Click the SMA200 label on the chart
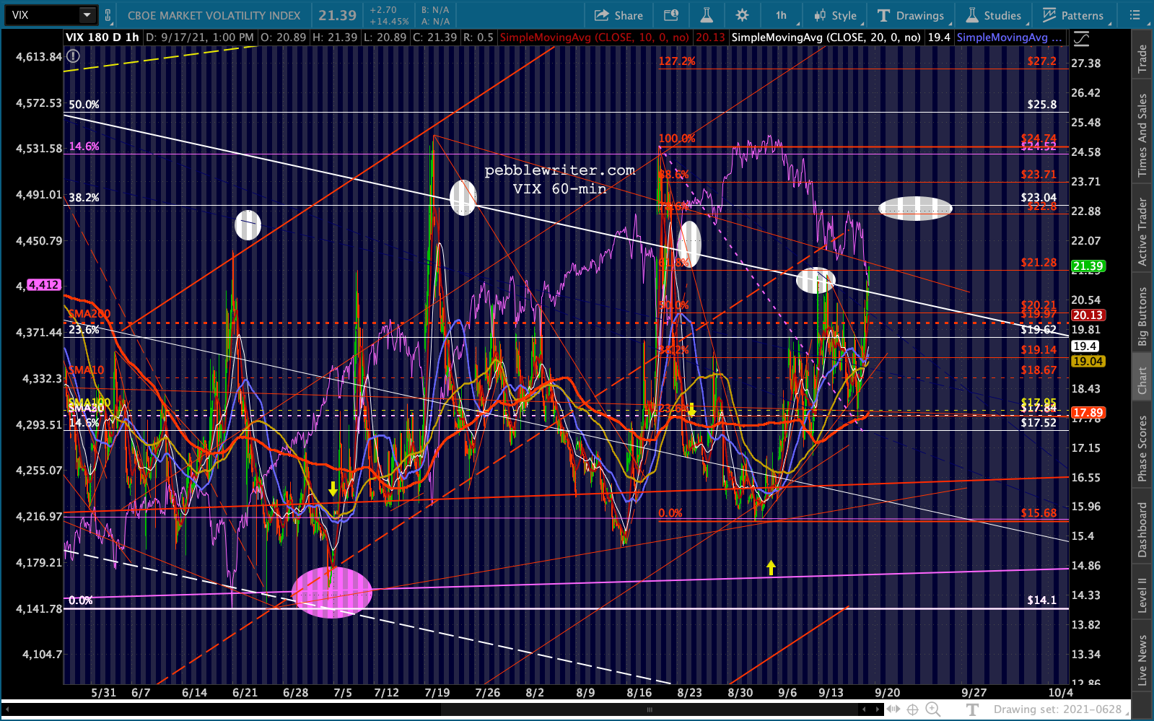The image size is (1154, 721). 89,314
